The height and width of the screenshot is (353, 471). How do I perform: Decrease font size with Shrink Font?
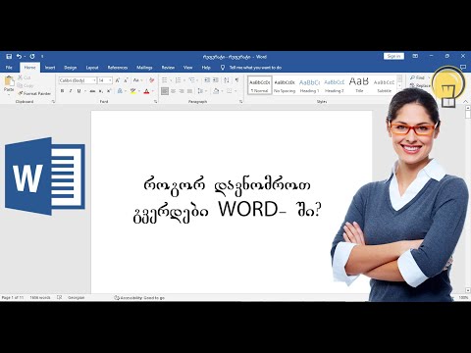coord(126,80)
